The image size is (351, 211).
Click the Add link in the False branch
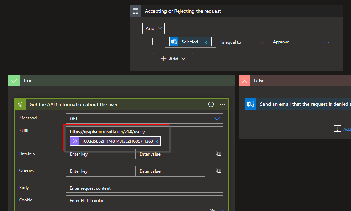(x=347, y=129)
